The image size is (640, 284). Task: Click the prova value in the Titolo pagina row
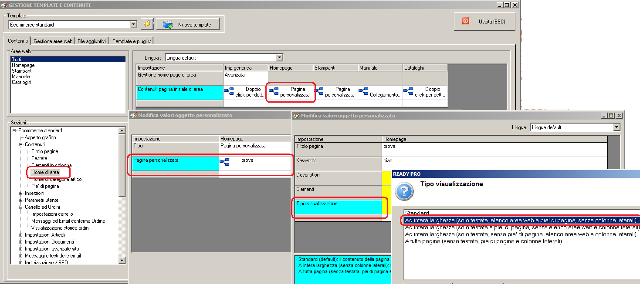[x=494, y=150]
